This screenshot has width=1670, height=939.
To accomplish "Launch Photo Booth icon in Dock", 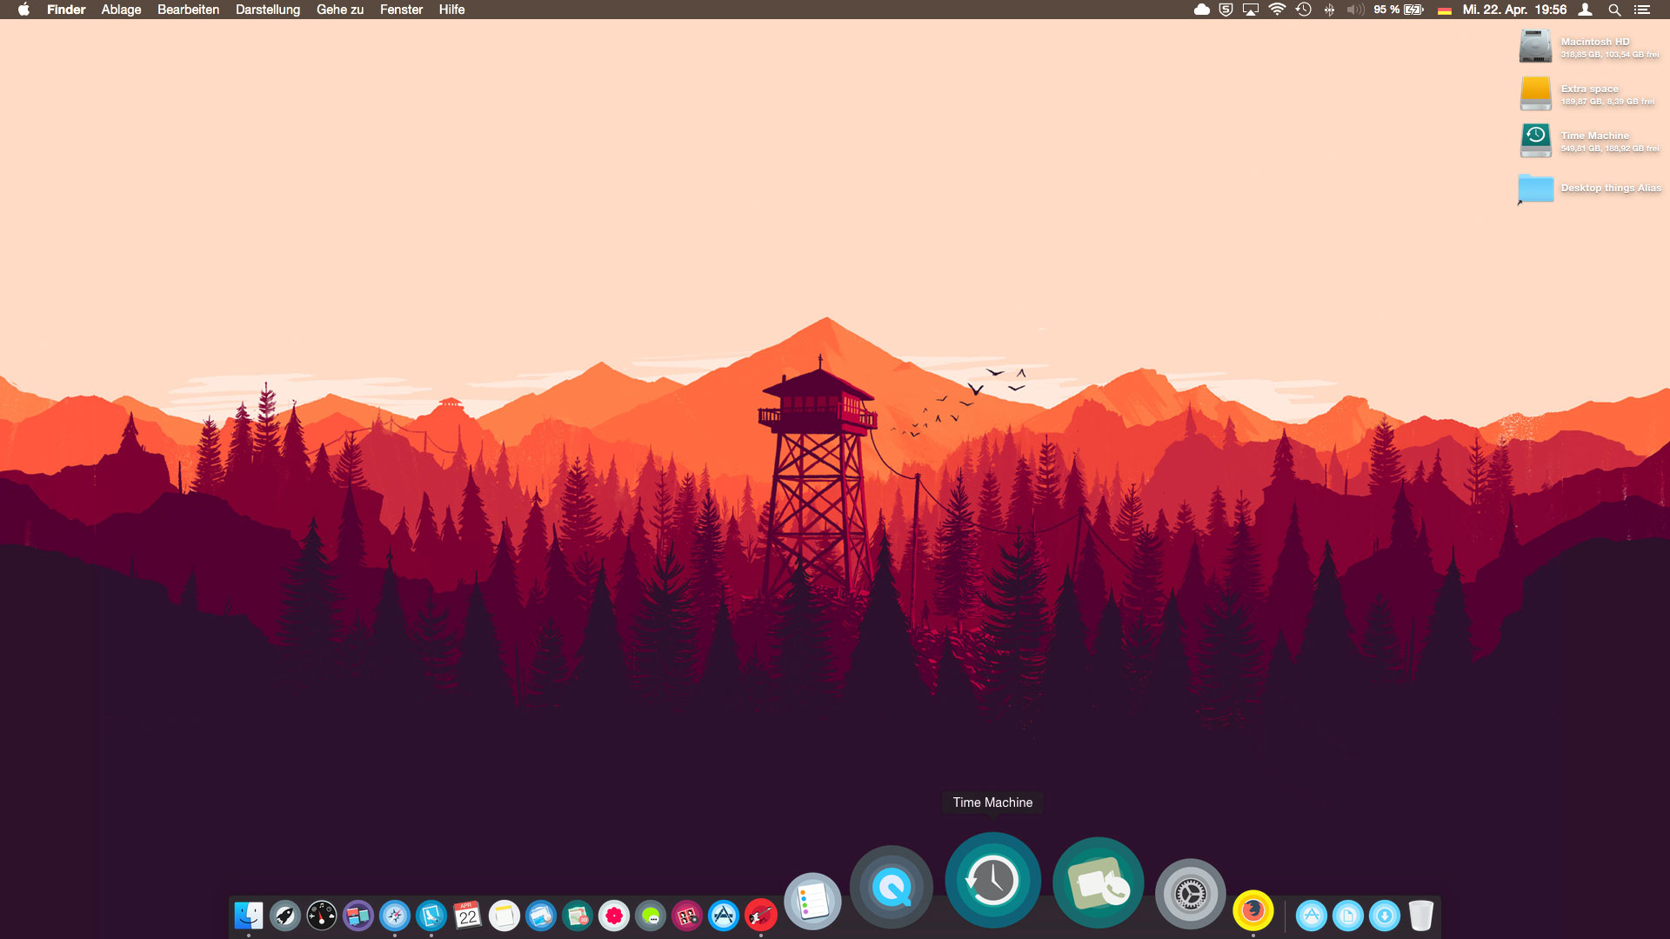I will pos(687,915).
